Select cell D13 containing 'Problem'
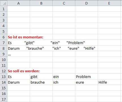 tap(86, 77)
